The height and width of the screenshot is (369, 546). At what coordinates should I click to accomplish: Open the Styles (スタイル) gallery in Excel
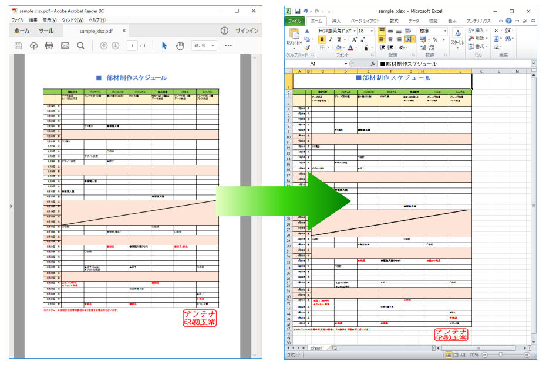click(x=457, y=37)
